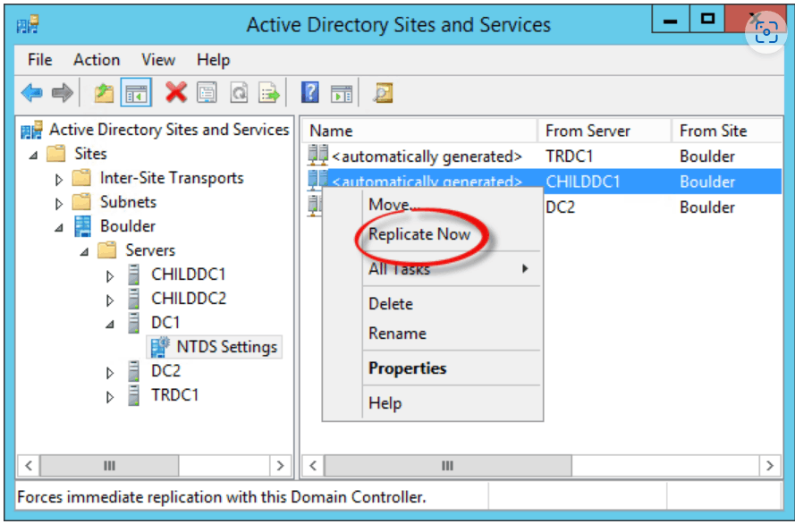Click the Boulder site building icon
The width and height of the screenshot is (795, 524).
point(82,226)
